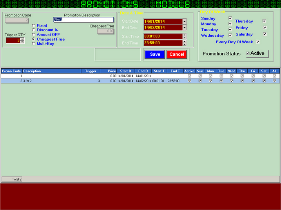Screen dimensions: 281x210
Task: Sort by the Promo Code column header
Action: pyautogui.click(x=11, y=71)
